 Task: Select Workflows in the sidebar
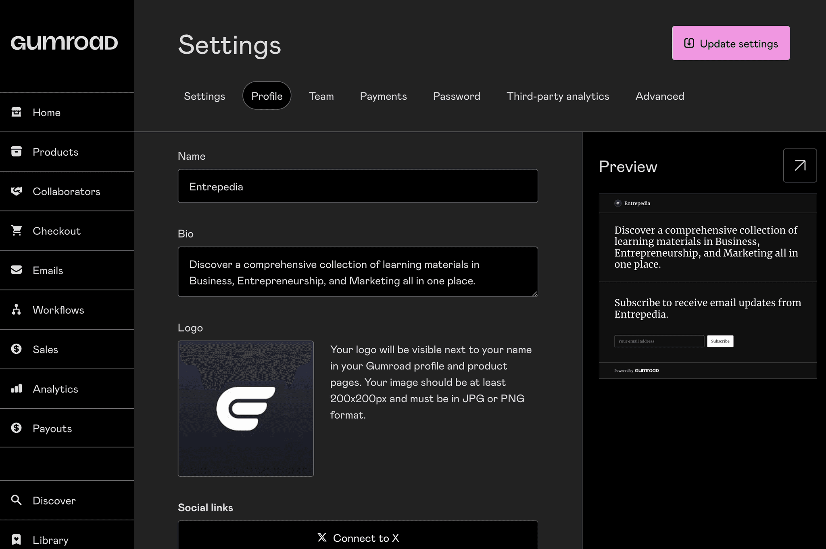click(58, 310)
